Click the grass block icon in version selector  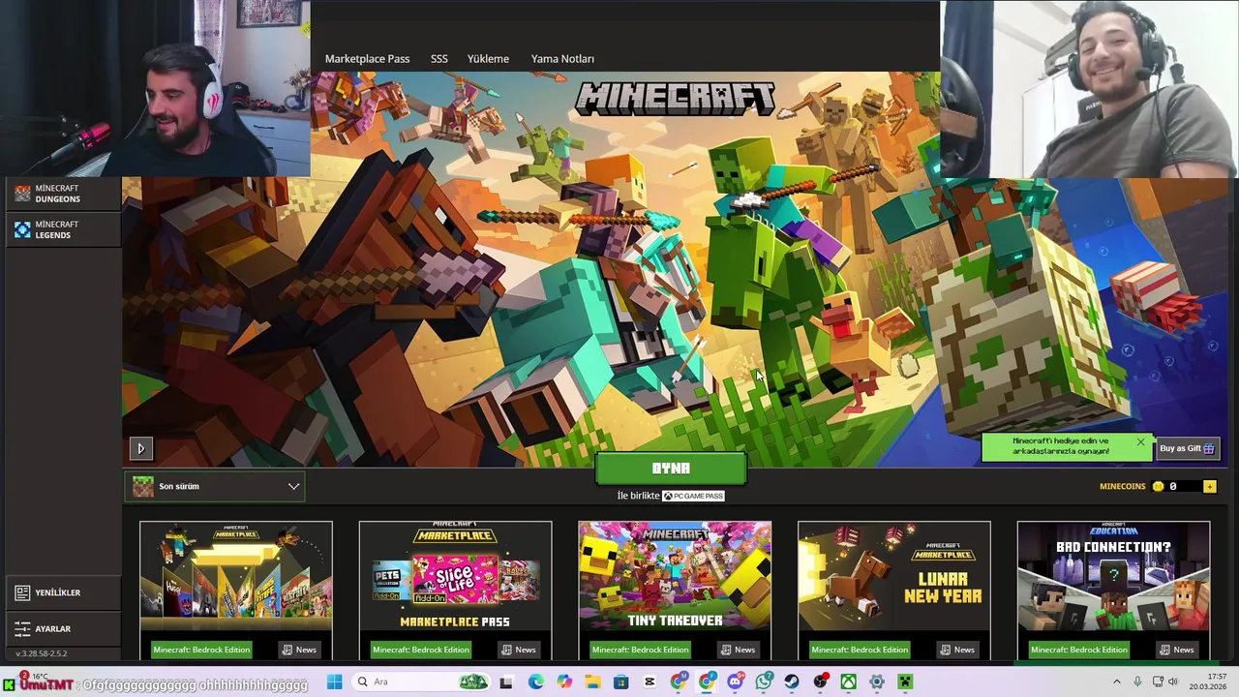[x=143, y=486]
